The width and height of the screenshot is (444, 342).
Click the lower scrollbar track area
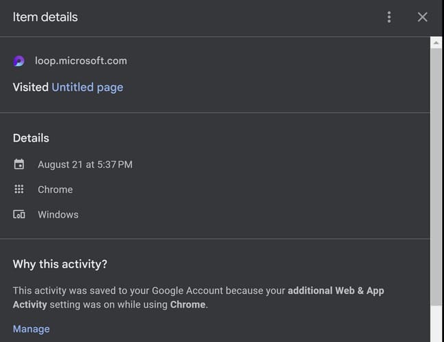pyautogui.click(x=436, y=325)
